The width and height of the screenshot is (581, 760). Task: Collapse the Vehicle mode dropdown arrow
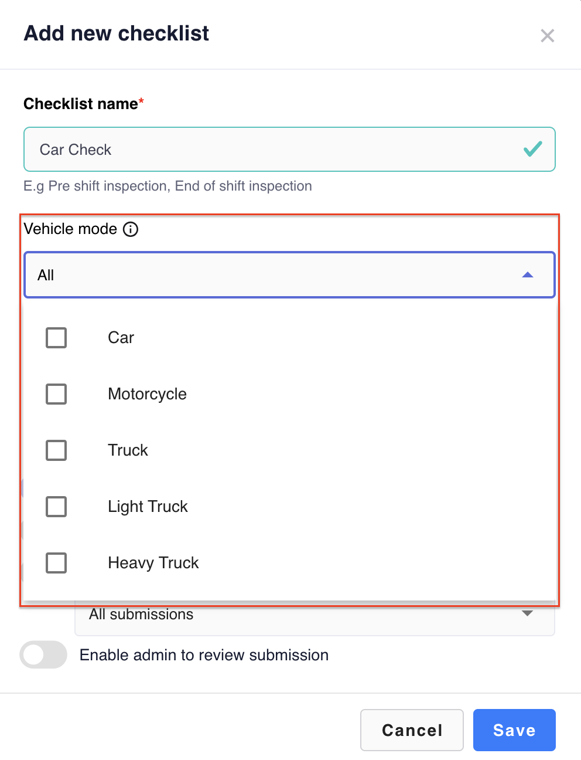tap(528, 274)
